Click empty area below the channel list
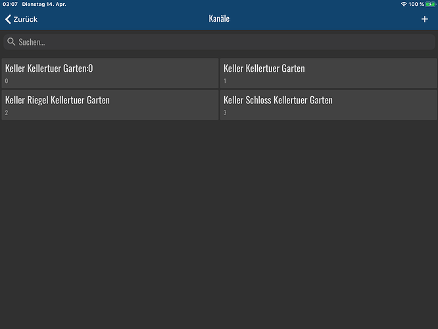This screenshot has height=329, width=438. click(219, 224)
